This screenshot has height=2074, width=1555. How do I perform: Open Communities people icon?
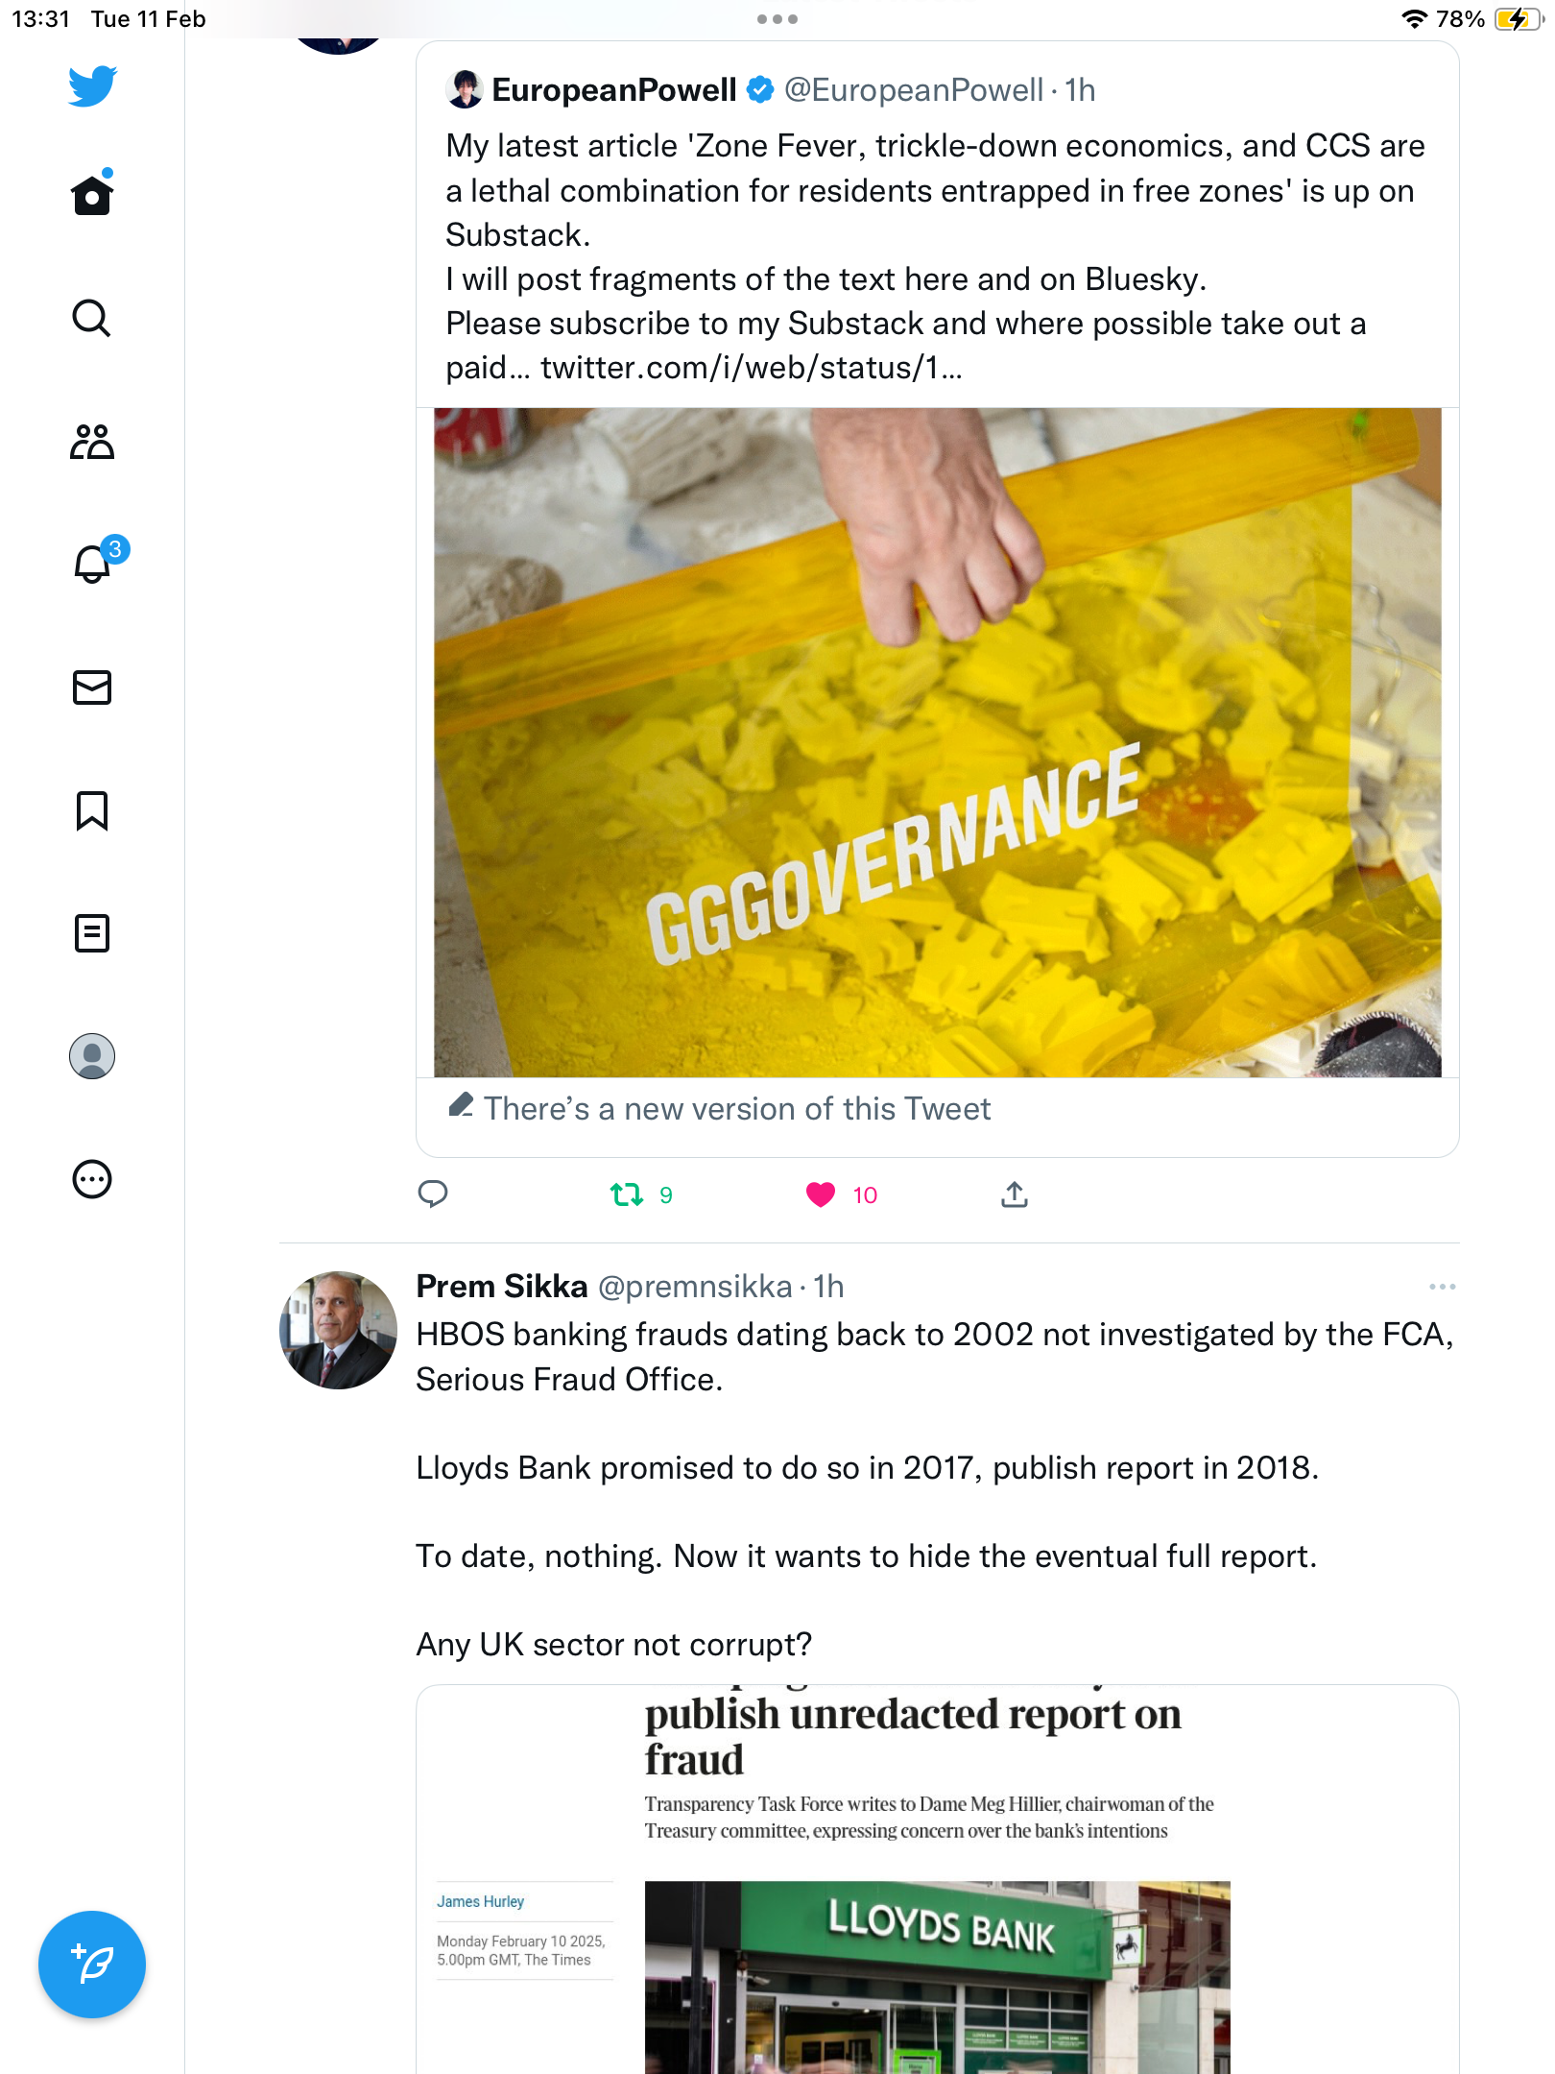pos(92,442)
